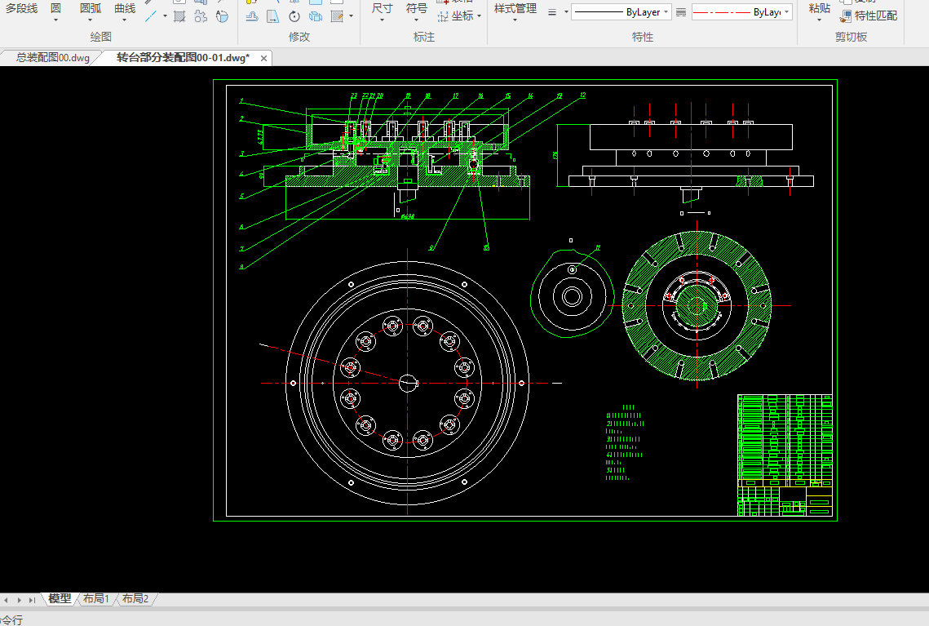Click the rotate icon in the 修改 panel
Viewport: 929px width, 626px height.
(x=294, y=16)
